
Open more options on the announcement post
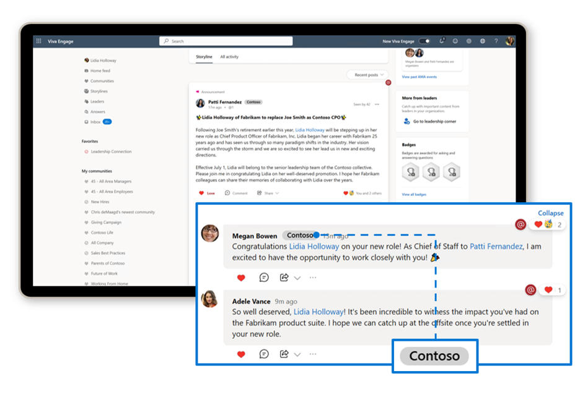tap(377, 105)
